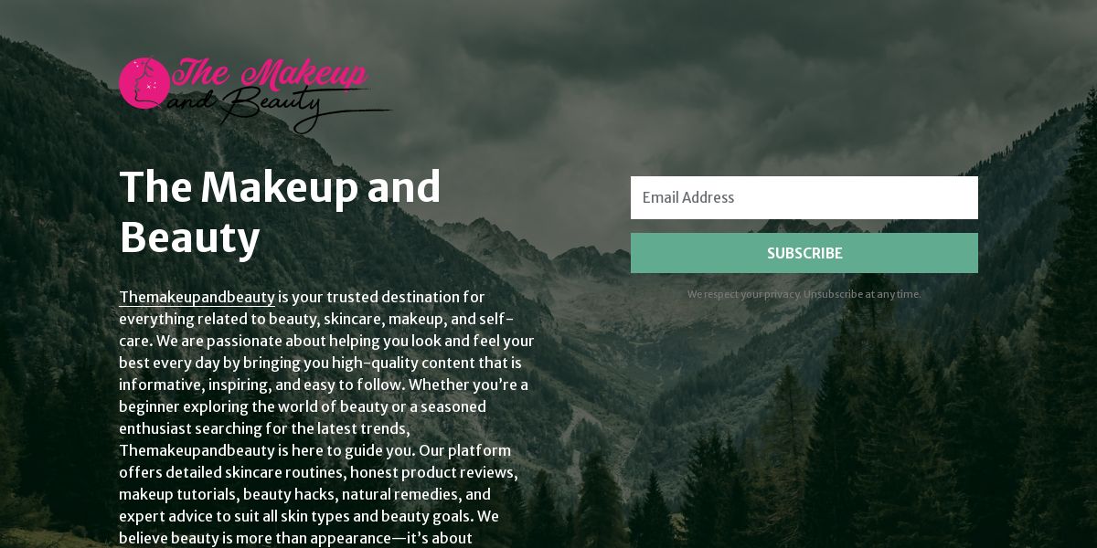Click the word "Beauty" in the heading
The height and width of the screenshot is (548, 1097).
pos(190,237)
